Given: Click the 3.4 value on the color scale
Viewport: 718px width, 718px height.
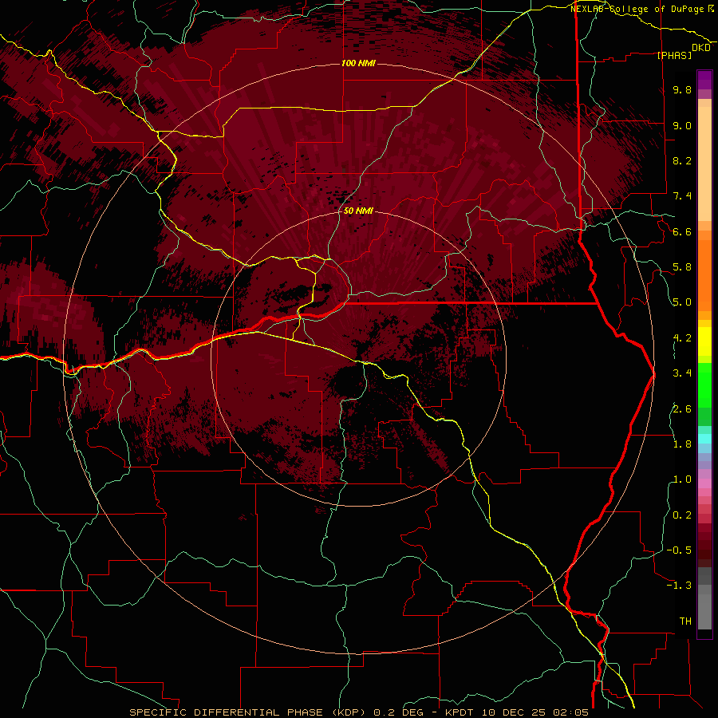Looking at the screenshot, I should click(x=682, y=373).
